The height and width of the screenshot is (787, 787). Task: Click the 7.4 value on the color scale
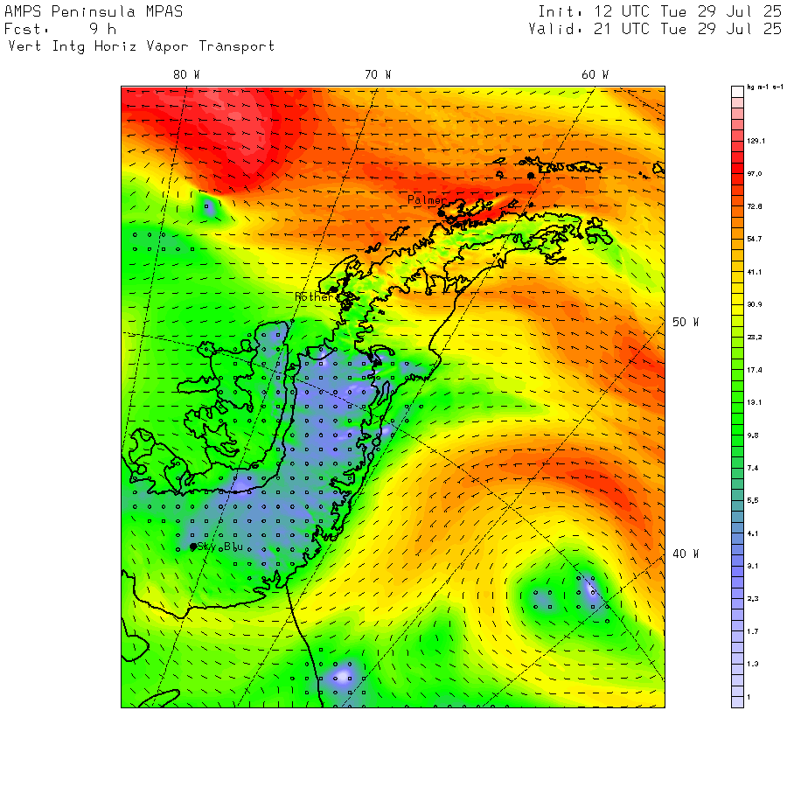(753, 469)
